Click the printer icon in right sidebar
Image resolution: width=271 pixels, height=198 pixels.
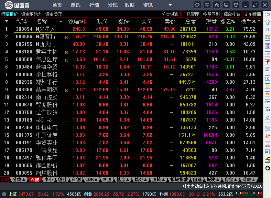tap(267, 160)
